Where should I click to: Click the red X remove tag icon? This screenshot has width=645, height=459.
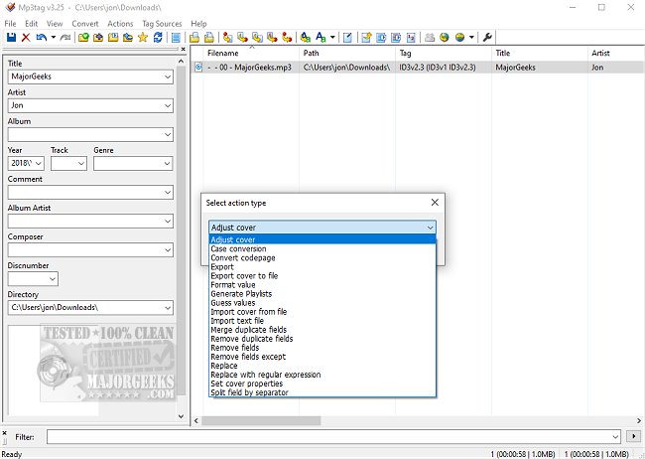[x=26, y=38]
